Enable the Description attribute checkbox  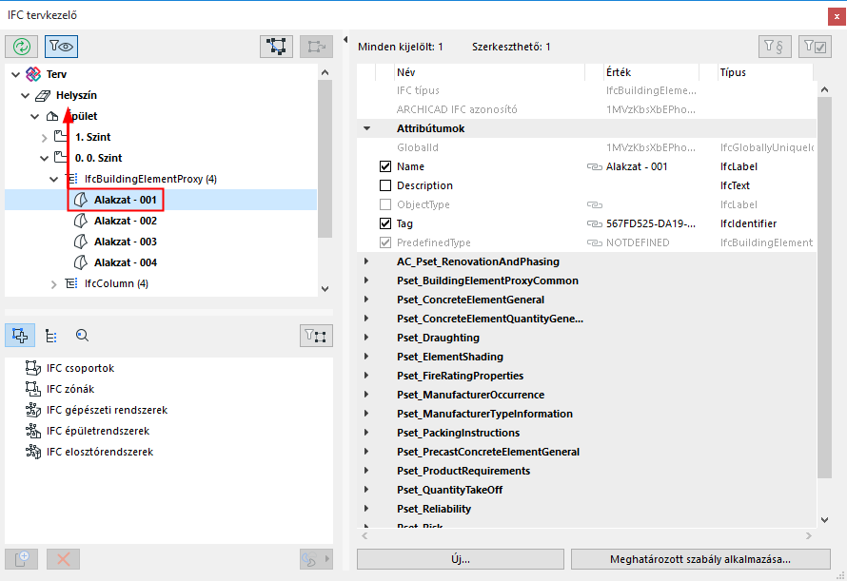(385, 185)
